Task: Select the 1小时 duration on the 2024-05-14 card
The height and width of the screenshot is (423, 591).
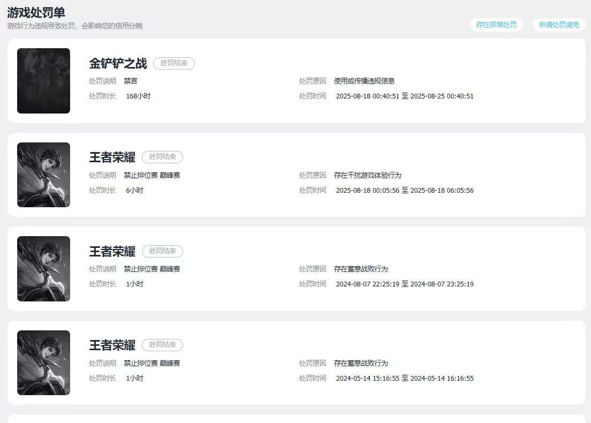Action: click(x=134, y=378)
